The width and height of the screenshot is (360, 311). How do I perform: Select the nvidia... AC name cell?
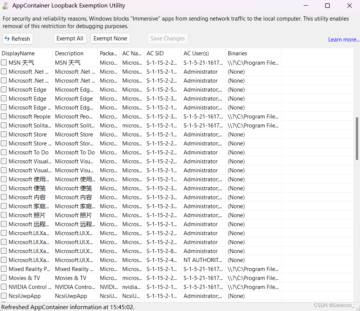132,287
